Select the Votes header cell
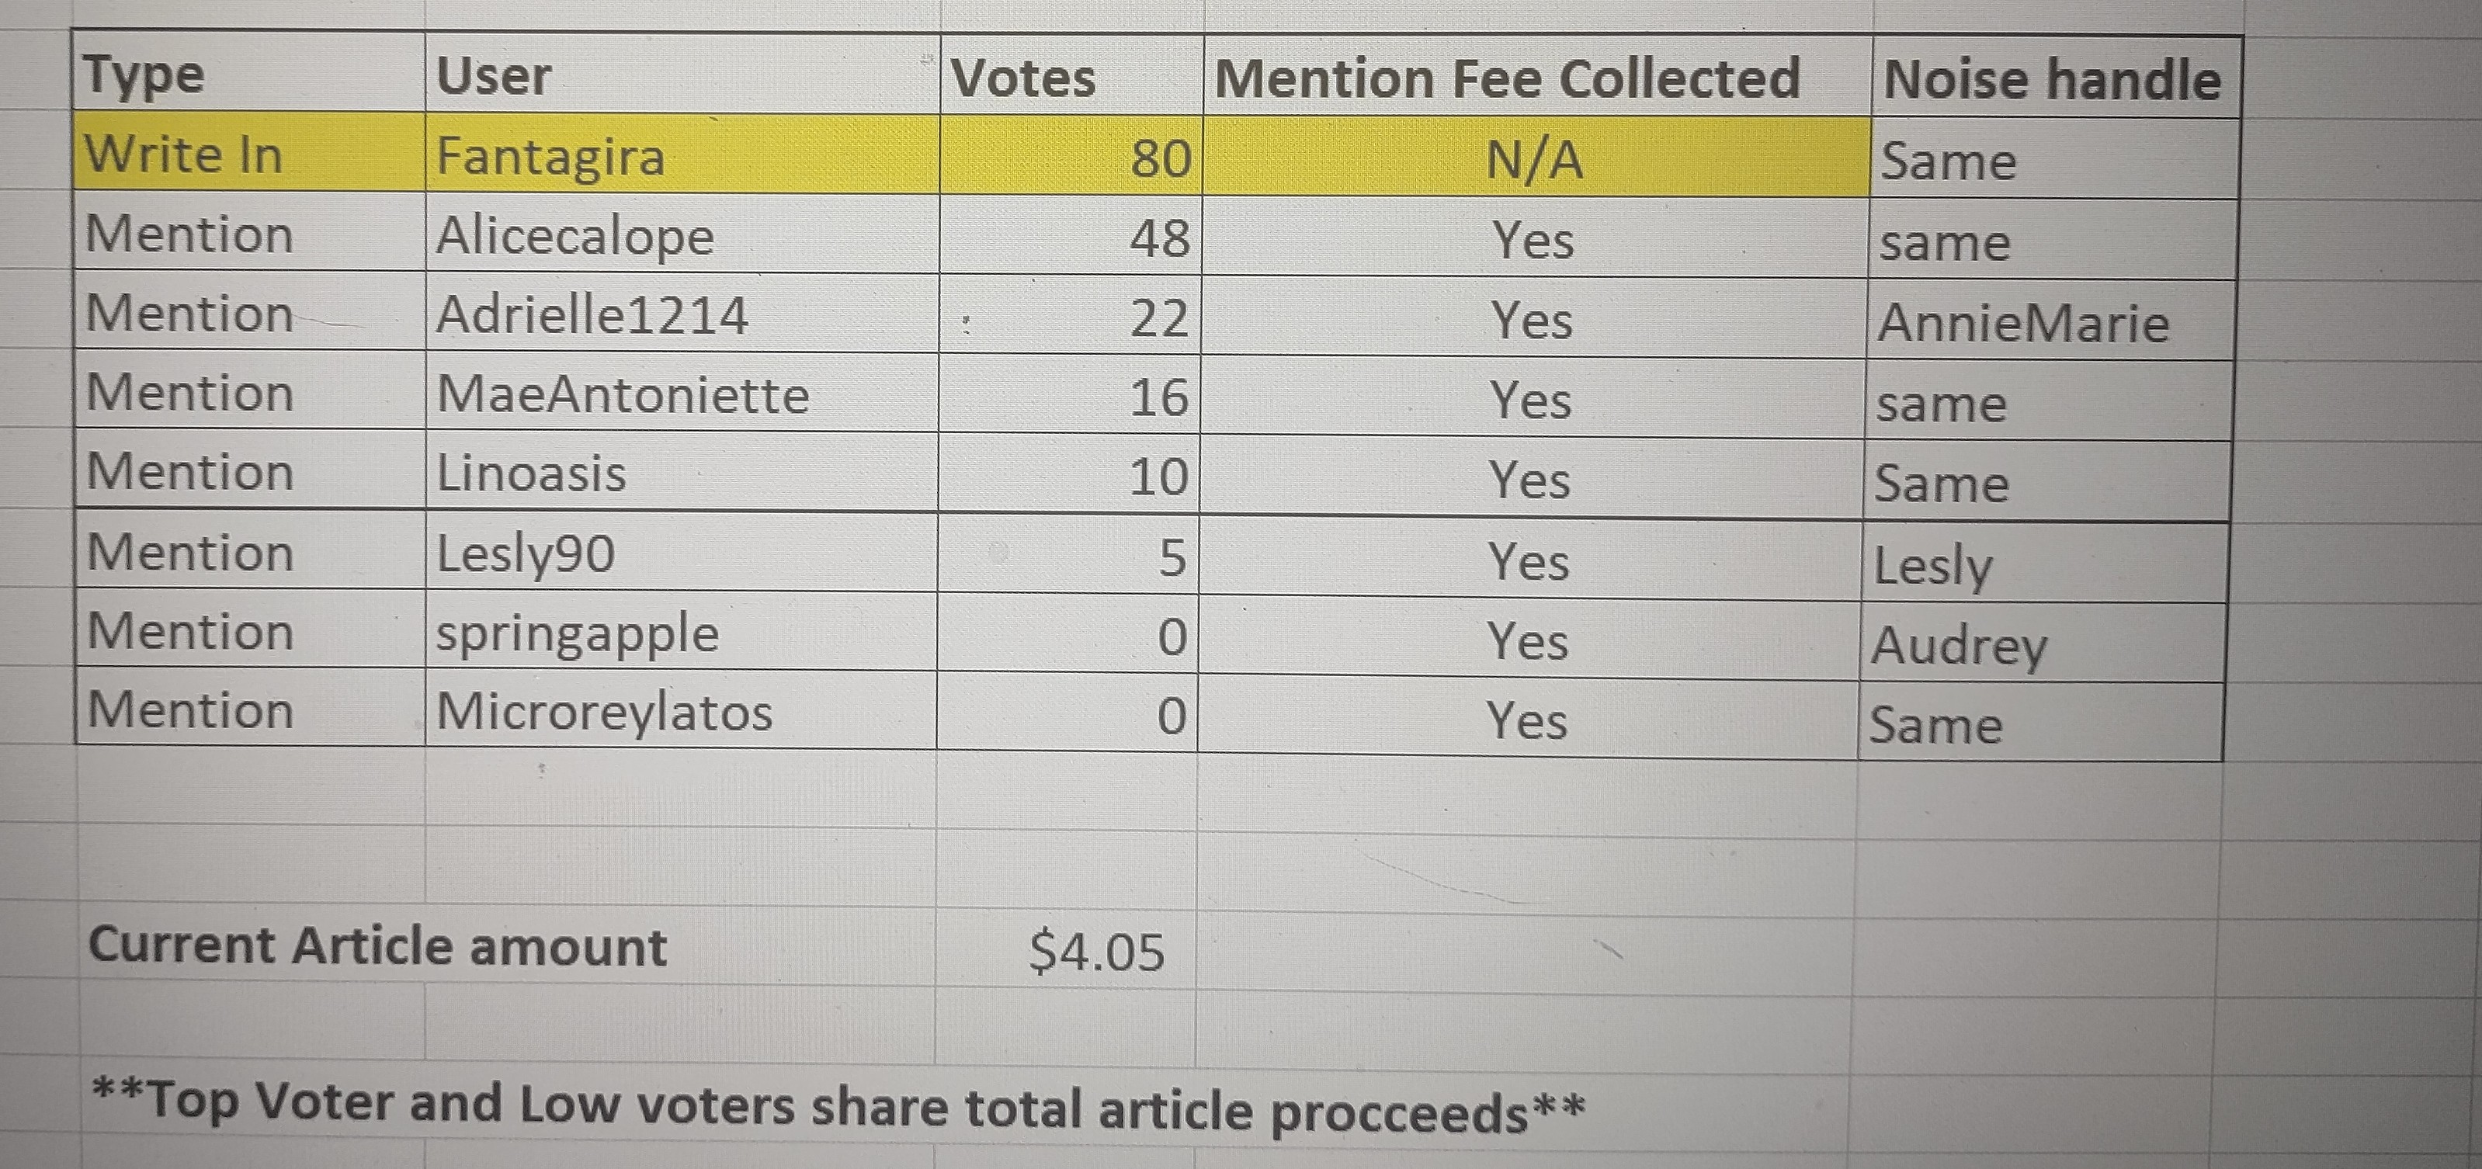Viewport: 2482px width, 1169px height. point(1071,75)
